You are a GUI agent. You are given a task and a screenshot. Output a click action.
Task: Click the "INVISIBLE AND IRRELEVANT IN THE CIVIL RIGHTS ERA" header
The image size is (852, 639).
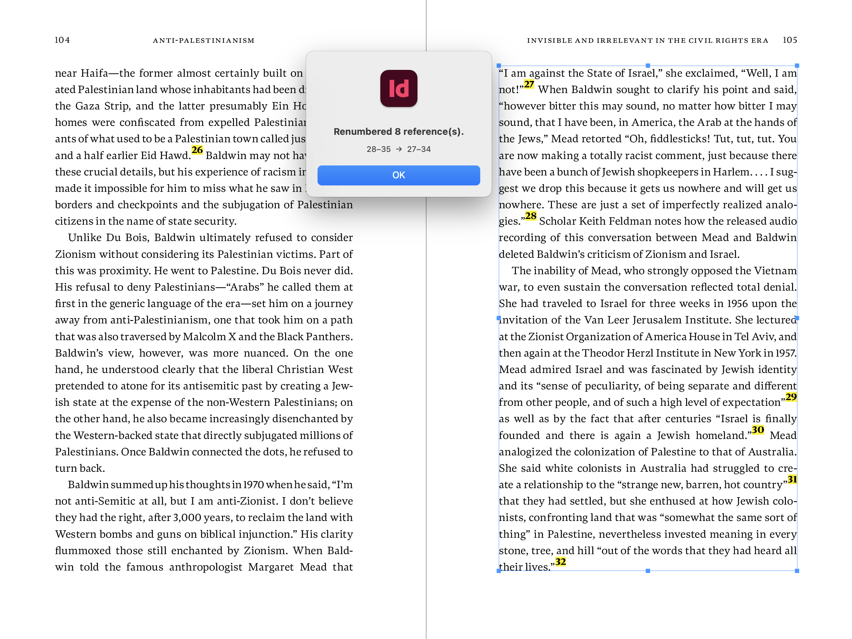(x=648, y=40)
